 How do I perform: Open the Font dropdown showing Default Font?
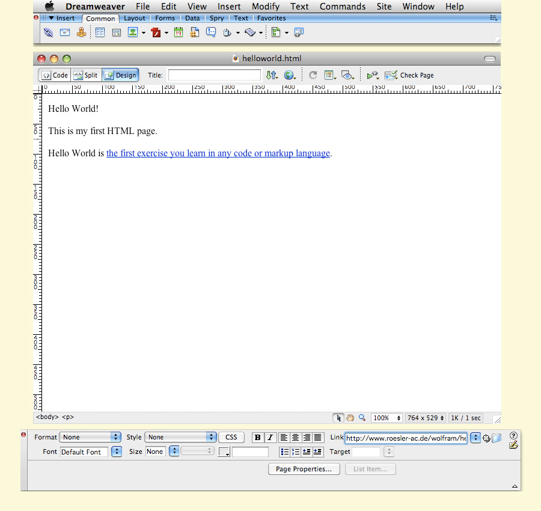coord(84,451)
